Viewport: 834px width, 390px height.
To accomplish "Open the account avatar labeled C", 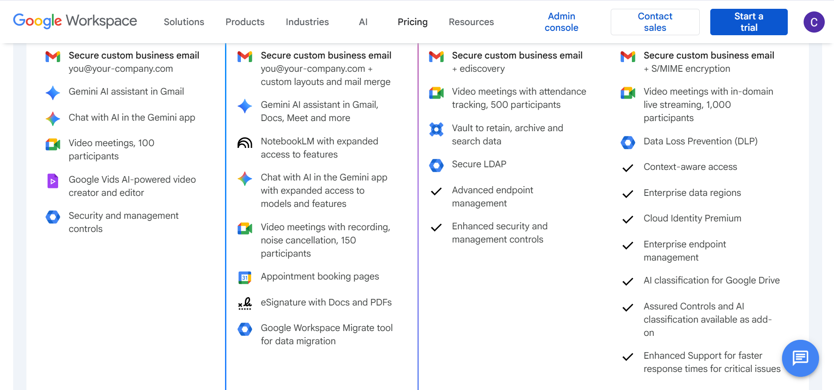I will click(814, 22).
